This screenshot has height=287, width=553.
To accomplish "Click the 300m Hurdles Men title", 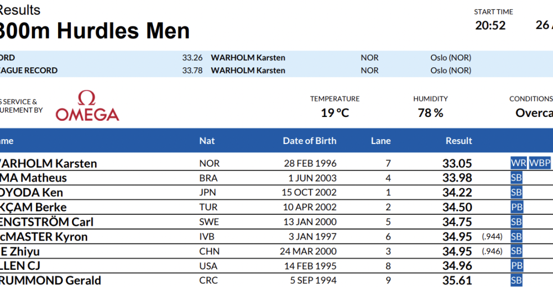I will pos(94,31).
